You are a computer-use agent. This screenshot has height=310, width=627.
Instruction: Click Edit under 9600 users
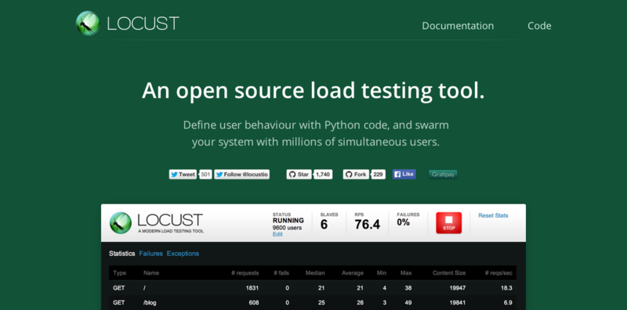277,235
